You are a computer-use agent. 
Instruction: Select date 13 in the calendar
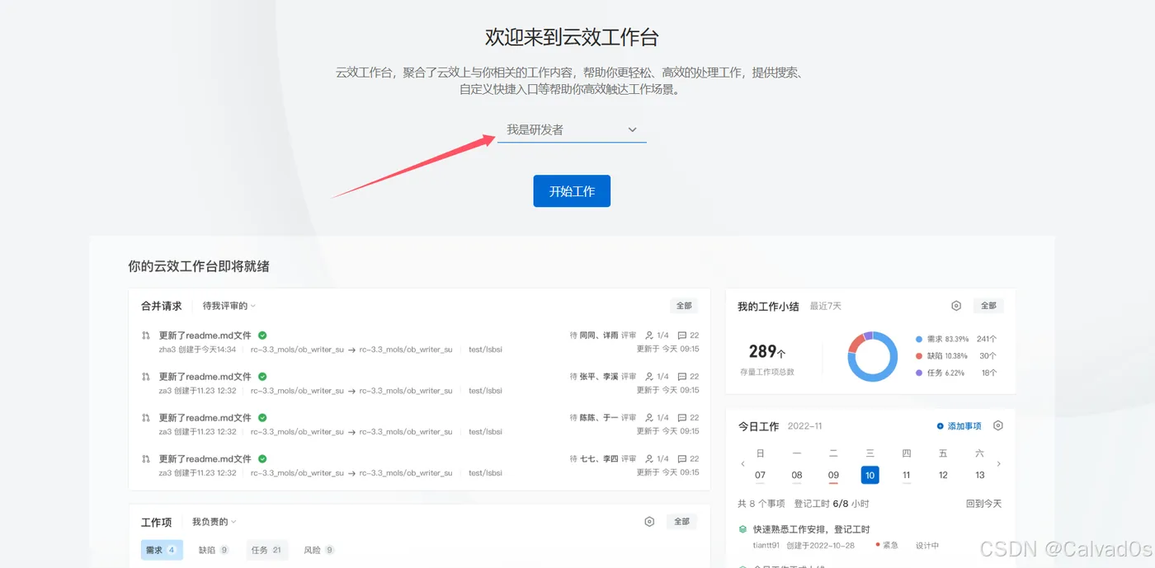979,475
